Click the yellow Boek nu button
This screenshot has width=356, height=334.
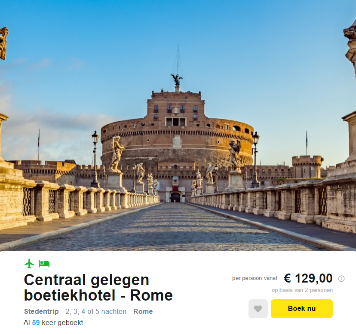coord(301,308)
